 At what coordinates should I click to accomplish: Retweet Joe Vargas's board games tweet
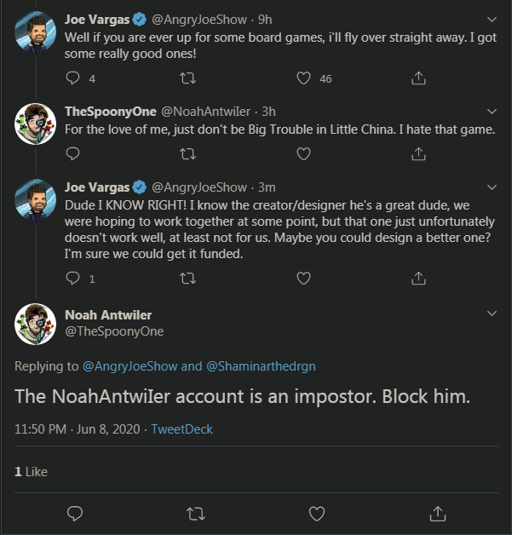(188, 78)
